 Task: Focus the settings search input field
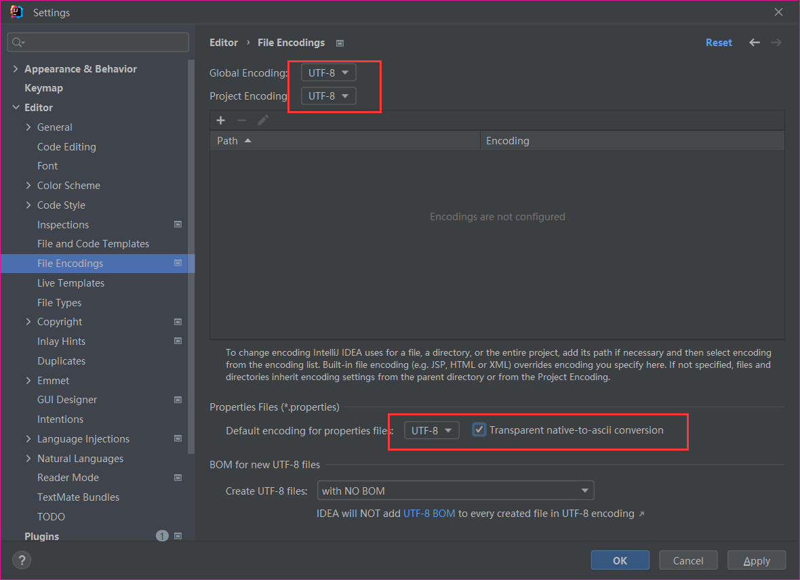coord(98,42)
